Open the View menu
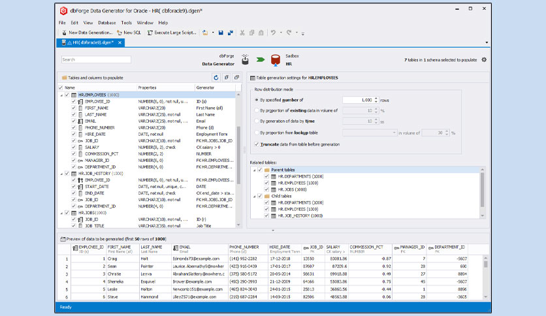The width and height of the screenshot is (546, 316). tap(88, 23)
